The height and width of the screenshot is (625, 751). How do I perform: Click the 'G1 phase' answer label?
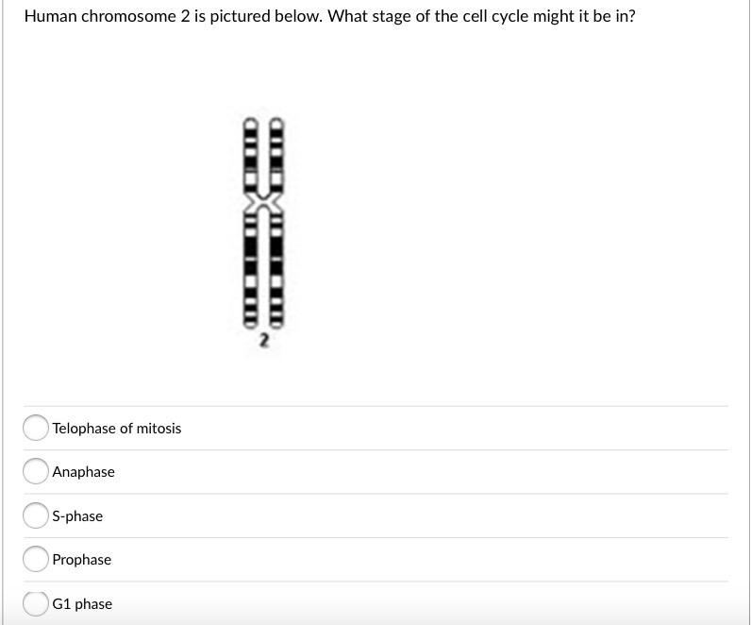82,604
